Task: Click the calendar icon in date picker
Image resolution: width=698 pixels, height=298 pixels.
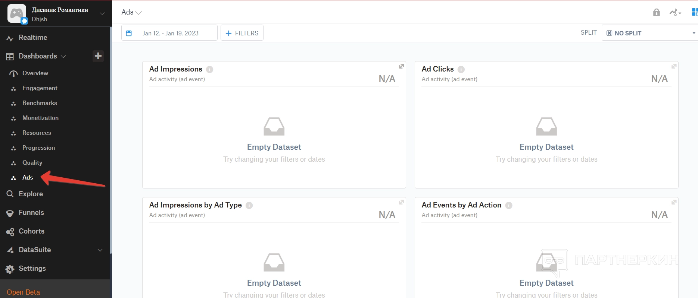Action: click(x=129, y=33)
